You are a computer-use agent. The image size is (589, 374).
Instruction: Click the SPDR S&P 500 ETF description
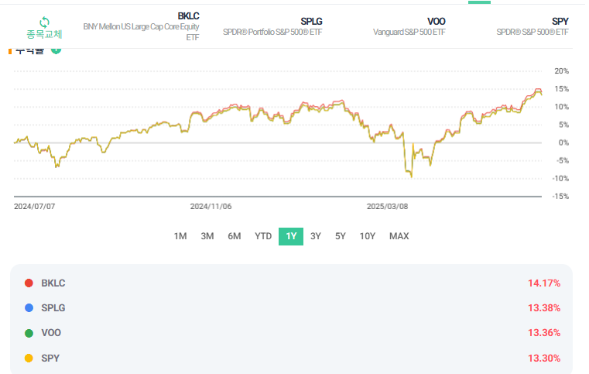532,32
